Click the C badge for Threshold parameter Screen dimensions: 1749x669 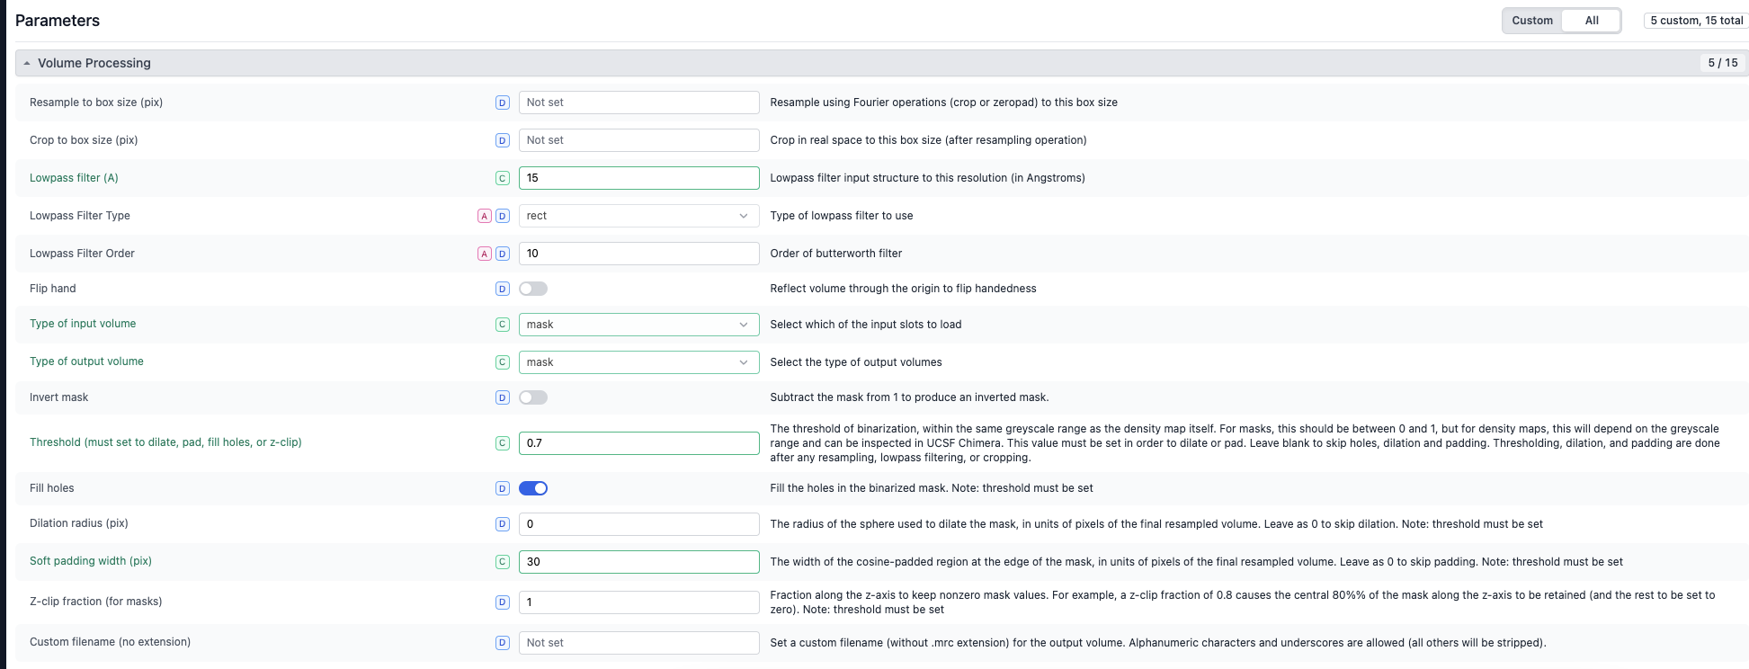click(503, 443)
